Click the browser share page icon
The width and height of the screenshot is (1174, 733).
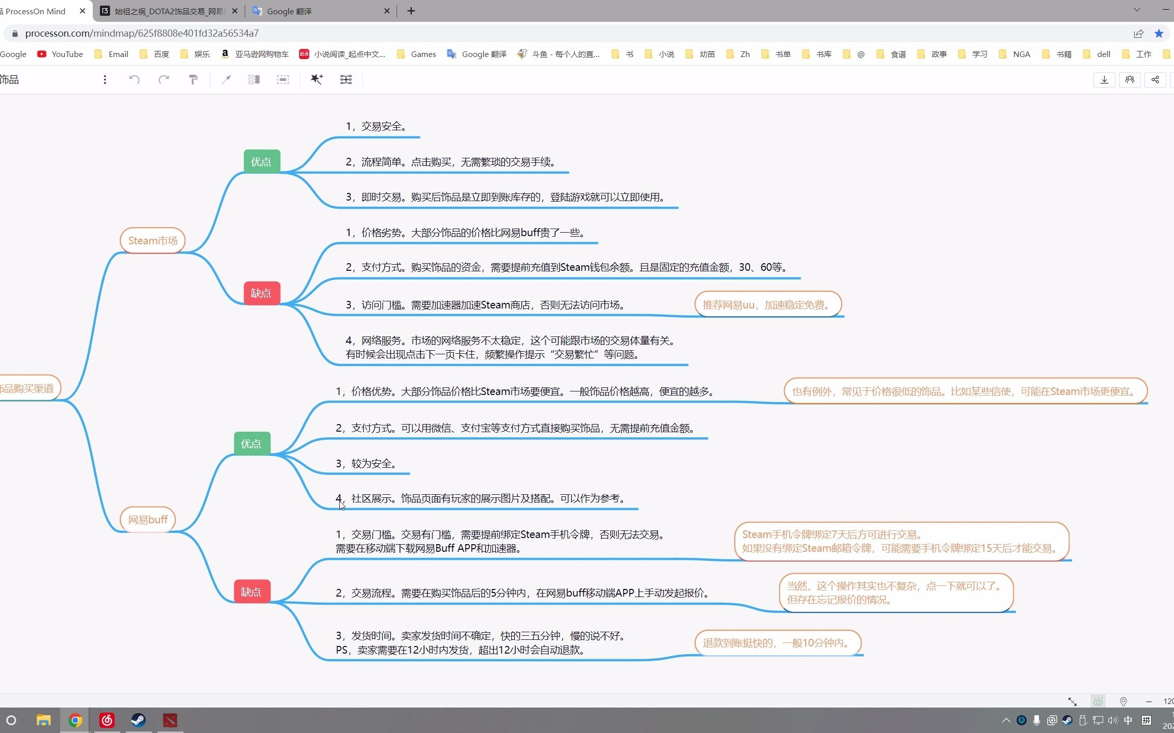click(1138, 34)
